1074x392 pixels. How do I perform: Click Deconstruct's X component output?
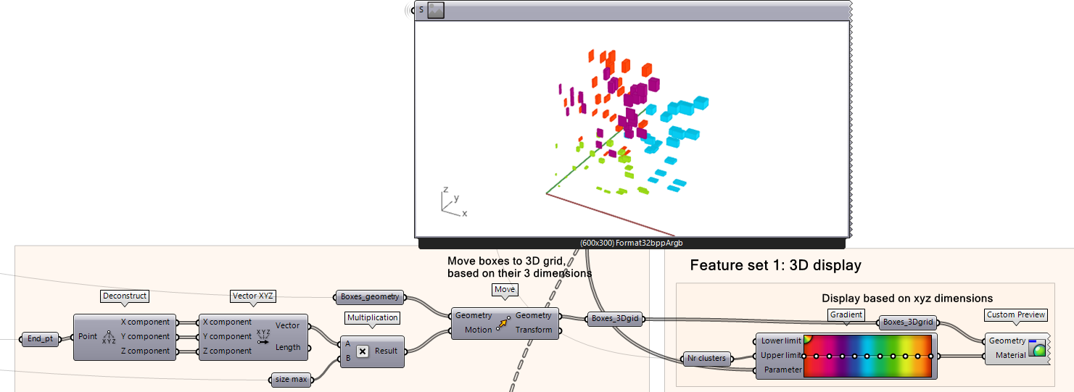(x=145, y=322)
